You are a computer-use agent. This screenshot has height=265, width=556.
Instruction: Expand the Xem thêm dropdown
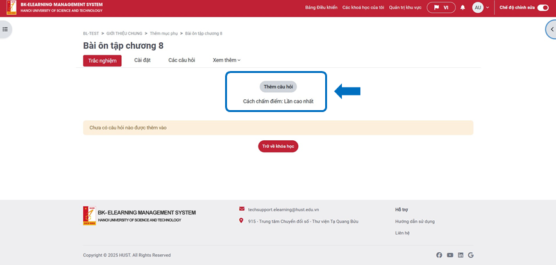(226, 60)
